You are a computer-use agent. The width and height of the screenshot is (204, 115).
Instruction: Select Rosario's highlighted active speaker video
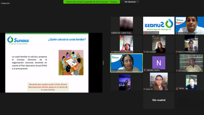tap(127, 63)
